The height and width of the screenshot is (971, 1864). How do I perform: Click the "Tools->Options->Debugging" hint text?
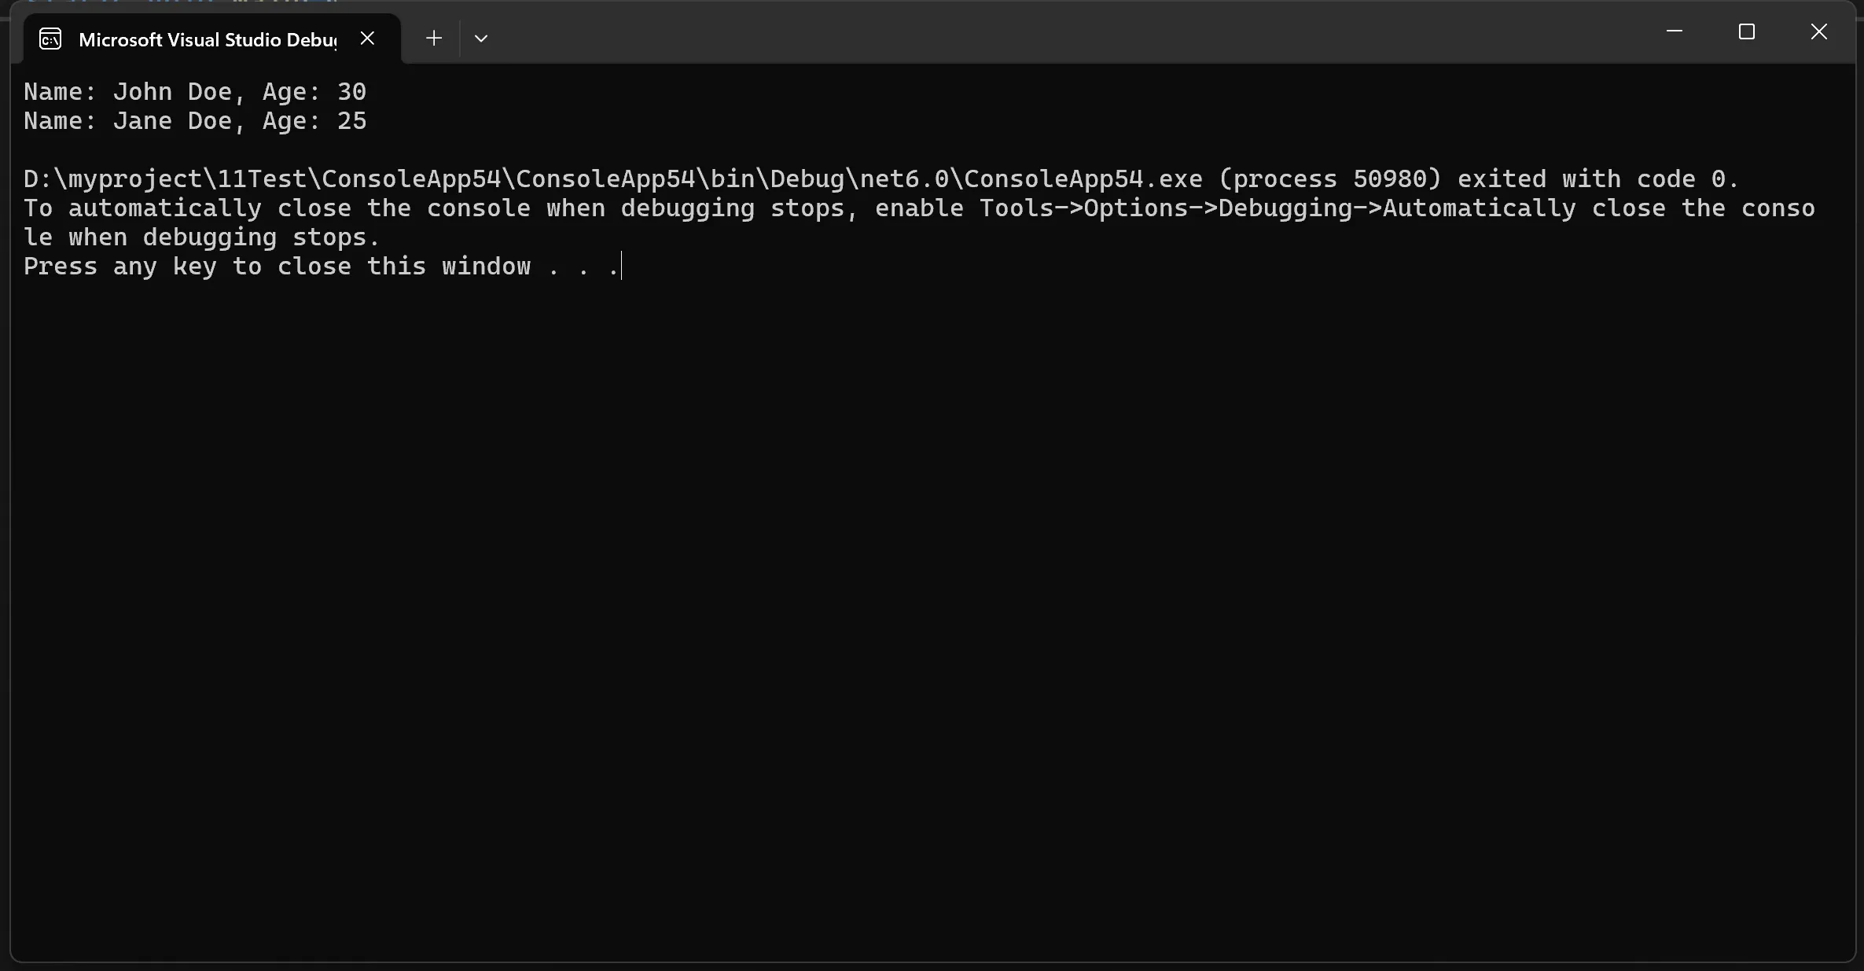1166,208
